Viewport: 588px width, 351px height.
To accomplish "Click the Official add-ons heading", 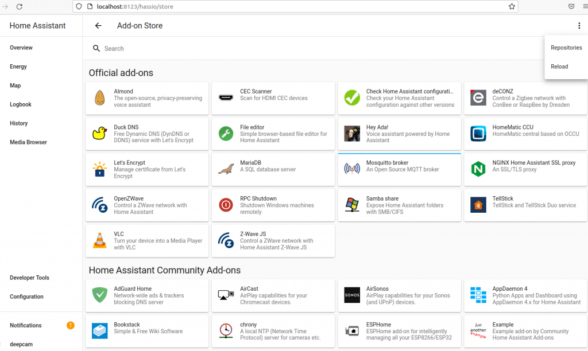I will pyautogui.click(x=121, y=73).
